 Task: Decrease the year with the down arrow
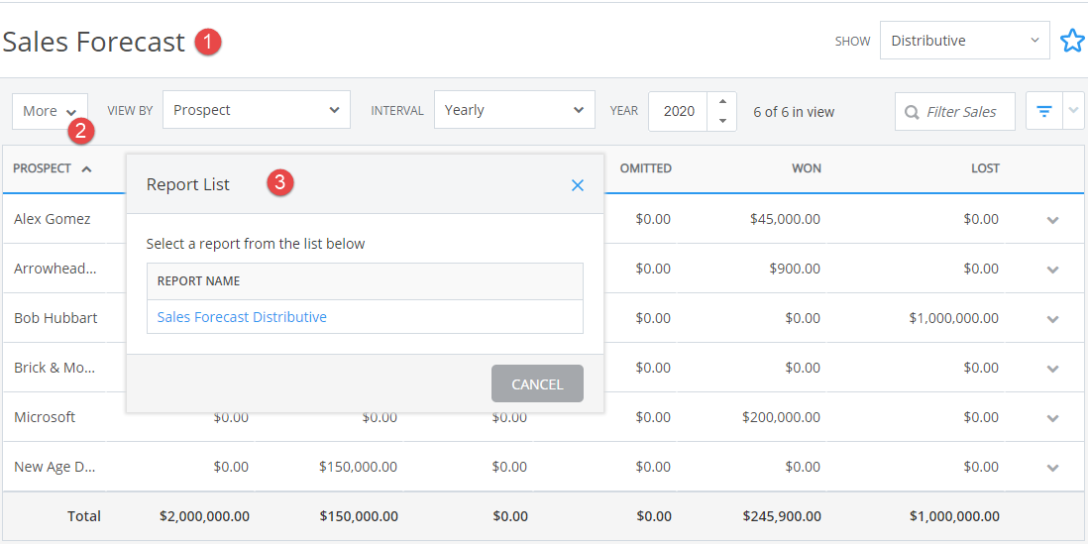click(722, 121)
